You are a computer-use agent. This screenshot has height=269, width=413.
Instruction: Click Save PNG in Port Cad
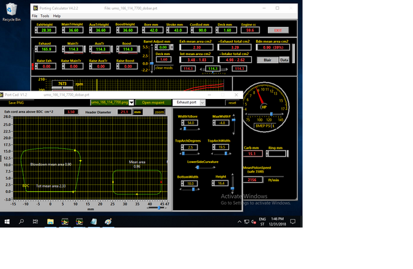click(x=16, y=103)
